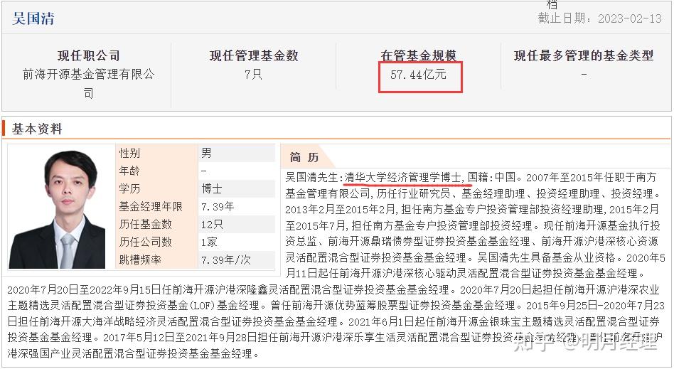
Task: Click the 跳槽频率 label
Action: [x=140, y=260]
